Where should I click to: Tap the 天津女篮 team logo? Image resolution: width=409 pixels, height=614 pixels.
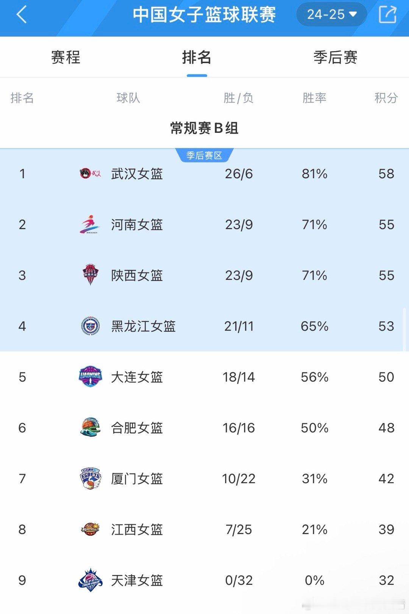(90, 580)
